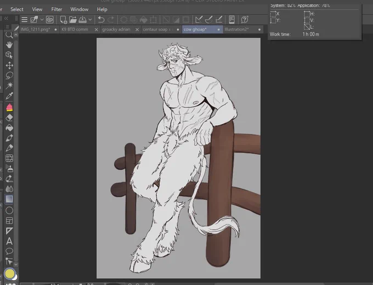Select the Ruler tool
The image size is (373, 285).
tap(9, 231)
